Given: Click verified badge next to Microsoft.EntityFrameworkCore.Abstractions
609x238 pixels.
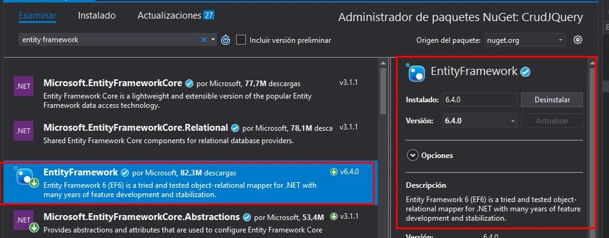Looking at the screenshot, I should point(247,217).
